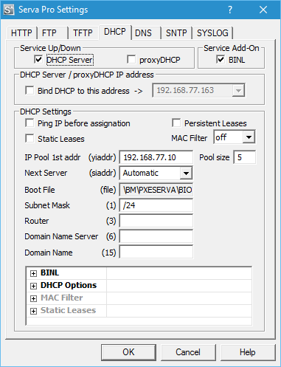The height and width of the screenshot is (367, 281).
Task: Switch to the SNTP tab
Action: [176, 32]
